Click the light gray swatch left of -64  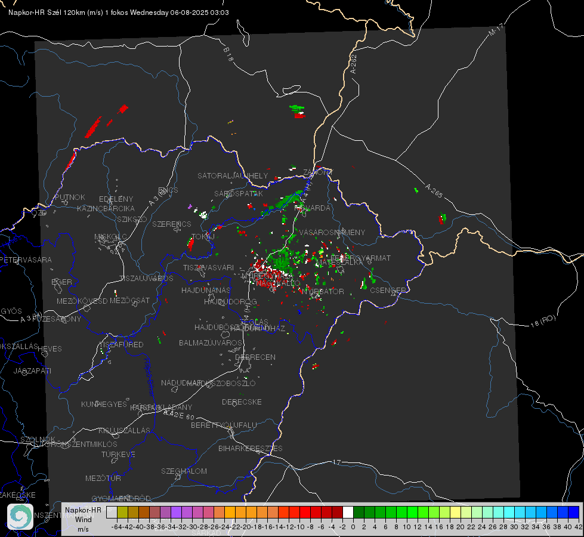[x=112, y=512]
